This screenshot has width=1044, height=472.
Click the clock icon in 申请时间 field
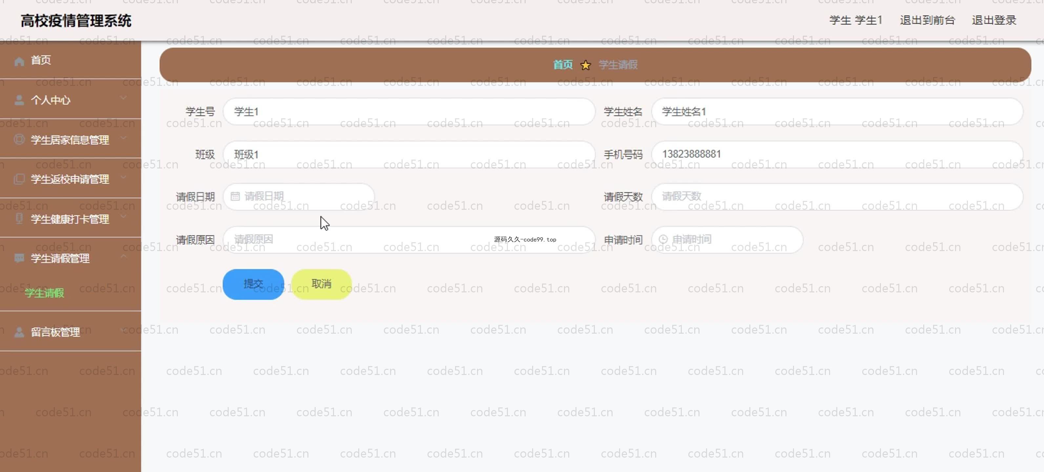click(663, 239)
